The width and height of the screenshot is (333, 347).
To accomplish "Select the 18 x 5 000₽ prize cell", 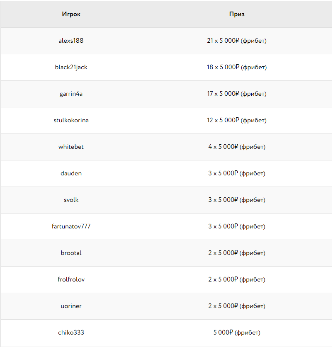I will tap(237, 67).
